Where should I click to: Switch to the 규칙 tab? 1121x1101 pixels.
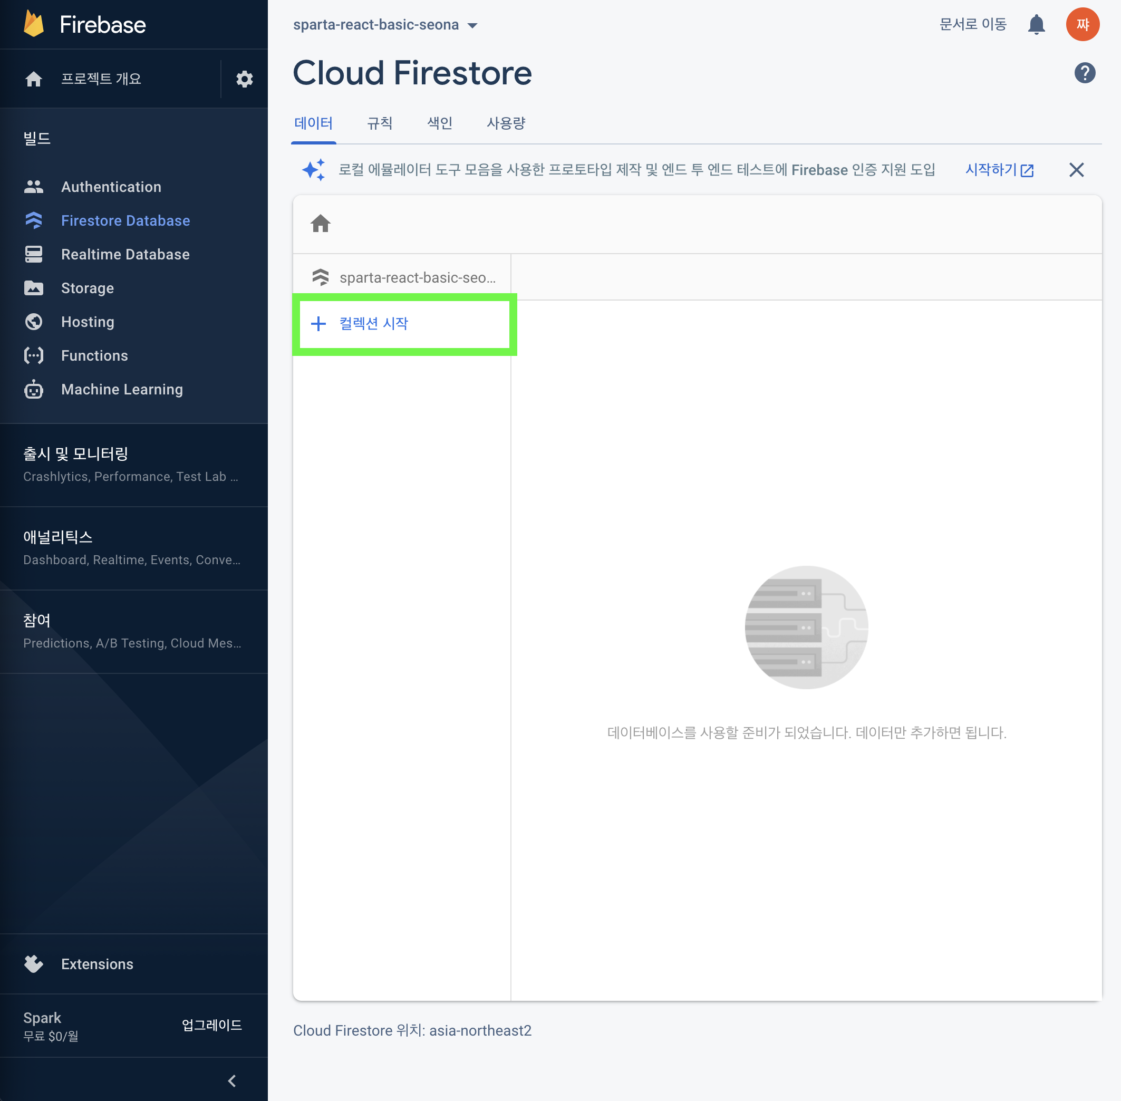[x=380, y=123]
